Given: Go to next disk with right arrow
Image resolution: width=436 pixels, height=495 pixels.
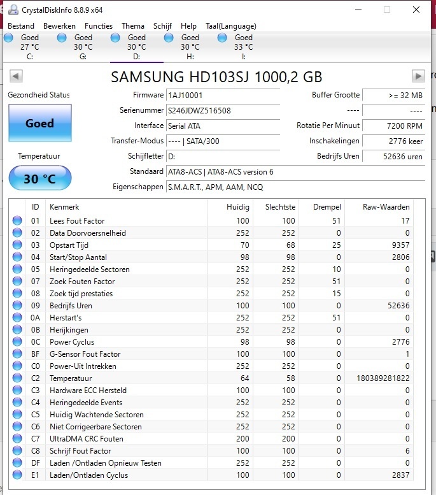Looking at the screenshot, I should (x=418, y=76).
